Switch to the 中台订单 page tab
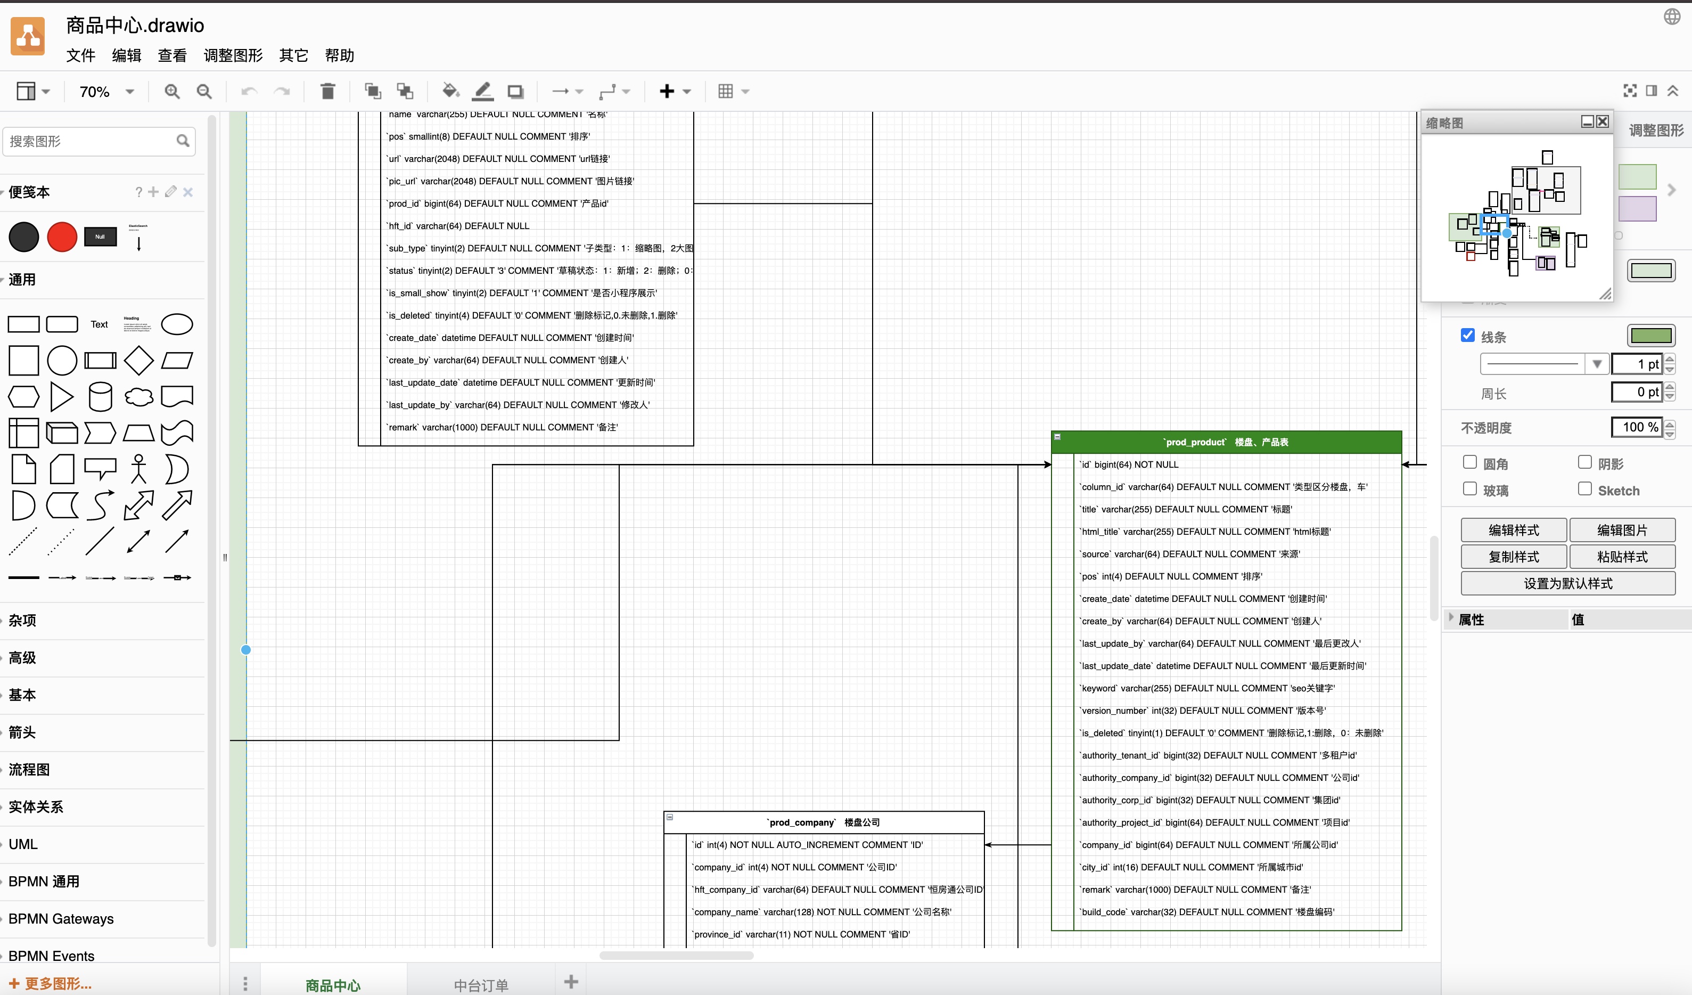The height and width of the screenshot is (995, 1692). pyautogui.click(x=481, y=985)
